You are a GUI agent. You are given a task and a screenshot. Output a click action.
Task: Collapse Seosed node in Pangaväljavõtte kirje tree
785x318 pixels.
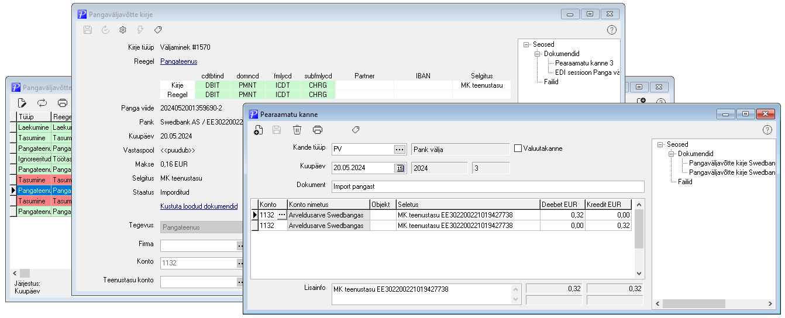click(526, 44)
